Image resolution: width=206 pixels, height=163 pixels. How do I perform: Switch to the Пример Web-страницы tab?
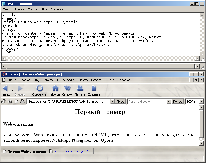click(24, 151)
